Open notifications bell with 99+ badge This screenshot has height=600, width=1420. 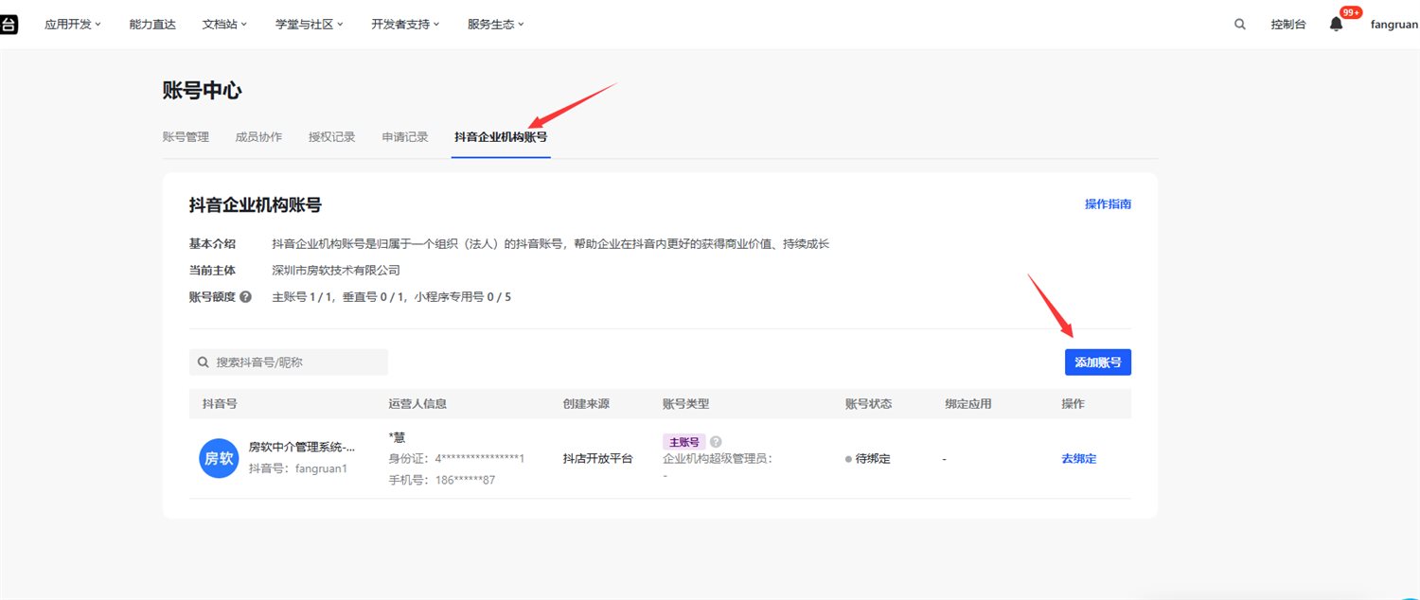click(1336, 25)
